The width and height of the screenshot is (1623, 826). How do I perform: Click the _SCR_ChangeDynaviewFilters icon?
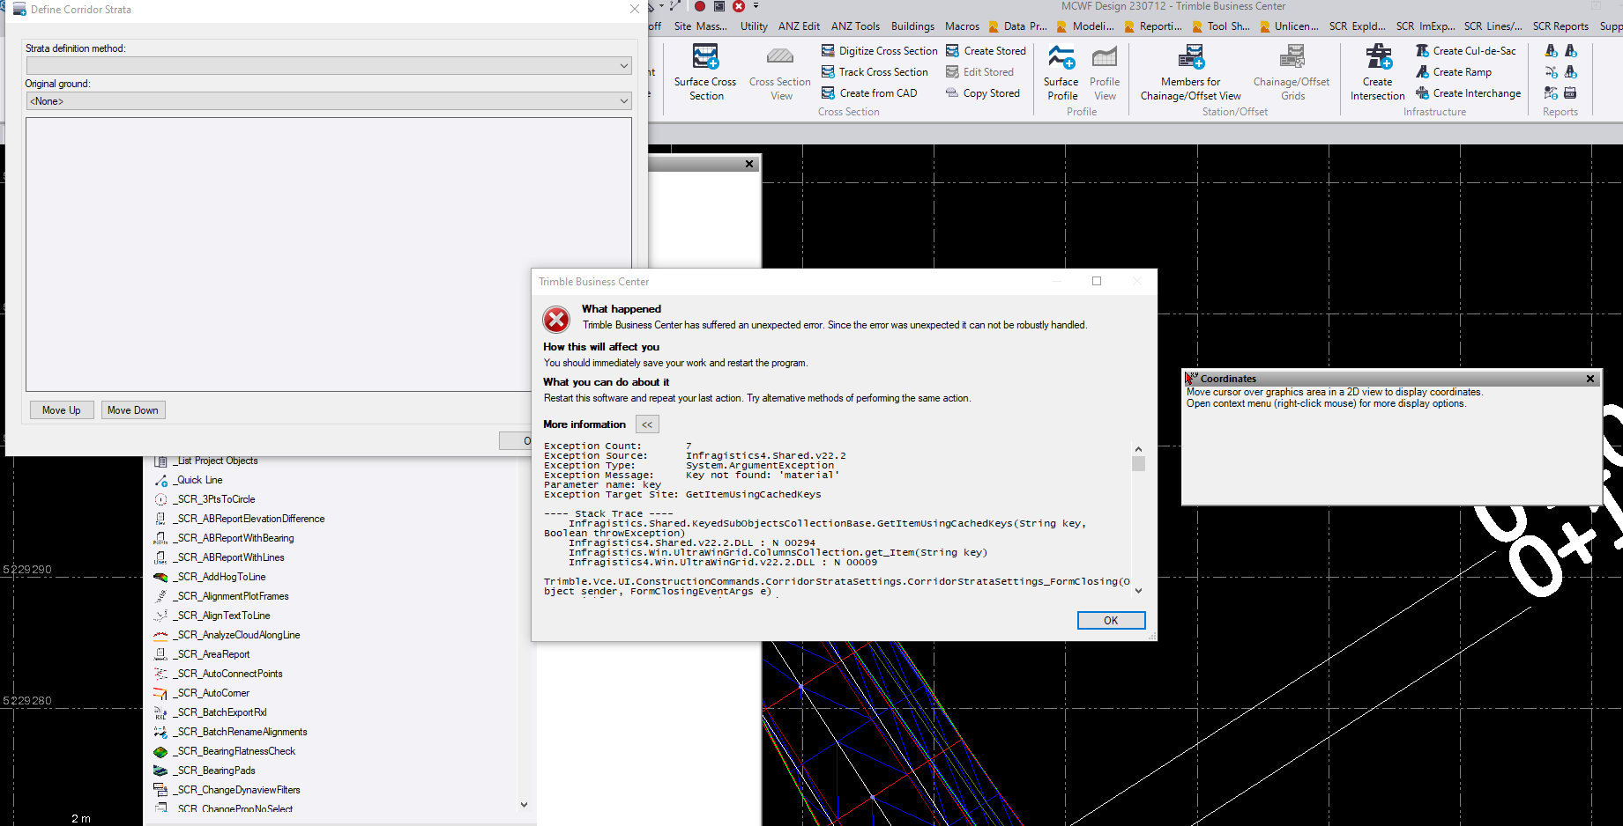160,790
